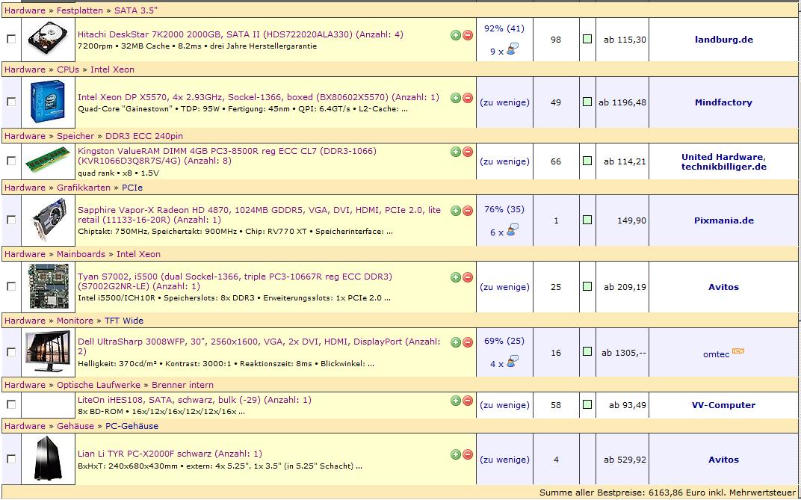Toggle green box next to price ab 209,19
The width and height of the screenshot is (801, 500).
(x=587, y=286)
